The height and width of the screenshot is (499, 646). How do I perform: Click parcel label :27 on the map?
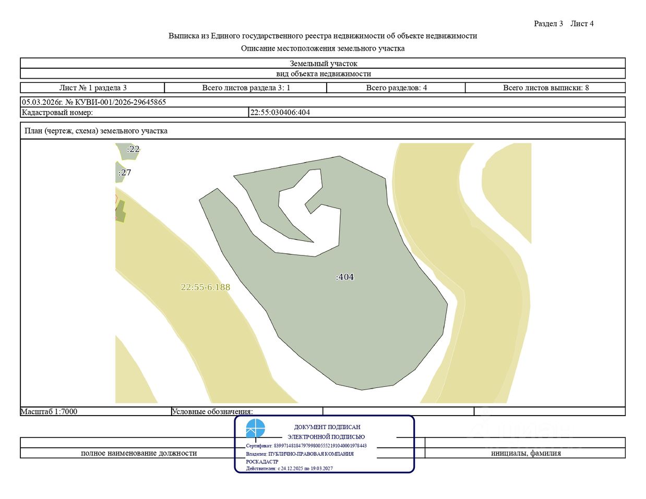[125, 173]
